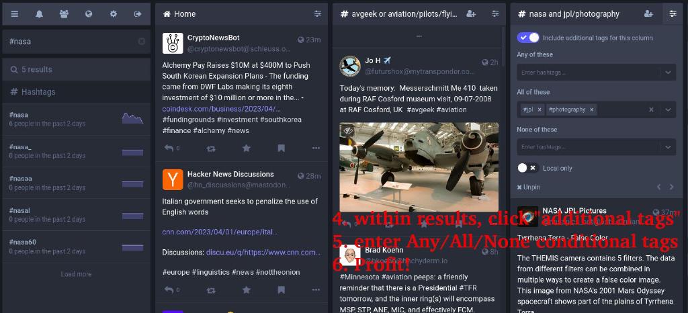This screenshot has height=313, width=688.
Task: Click Load more in search results
Action: 77,274
